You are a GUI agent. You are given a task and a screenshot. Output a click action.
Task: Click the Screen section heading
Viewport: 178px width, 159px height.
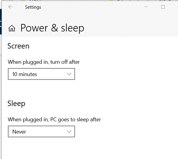tap(18, 46)
